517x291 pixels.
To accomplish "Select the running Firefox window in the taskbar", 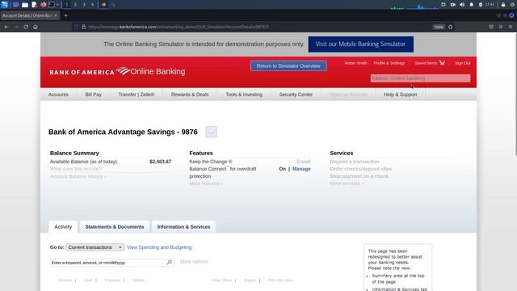I will point(103,5).
